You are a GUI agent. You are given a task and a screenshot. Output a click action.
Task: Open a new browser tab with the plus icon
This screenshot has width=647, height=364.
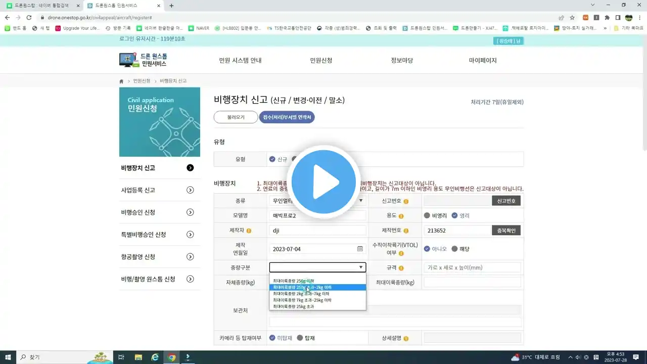171,6
